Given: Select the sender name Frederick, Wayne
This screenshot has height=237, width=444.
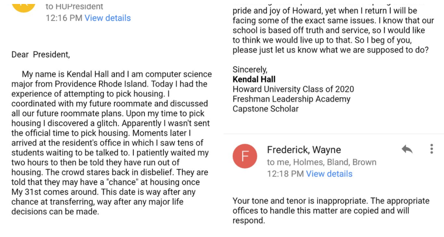Looking at the screenshot, I should pos(304,149).
